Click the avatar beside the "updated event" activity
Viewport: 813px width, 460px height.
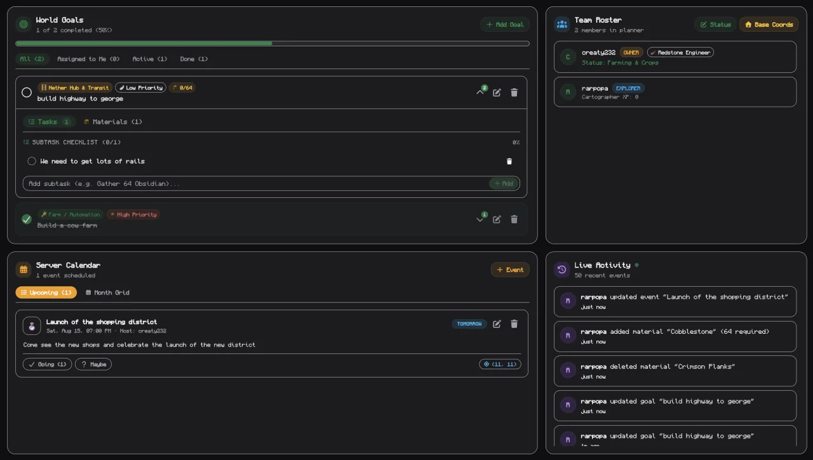pyautogui.click(x=568, y=301)
